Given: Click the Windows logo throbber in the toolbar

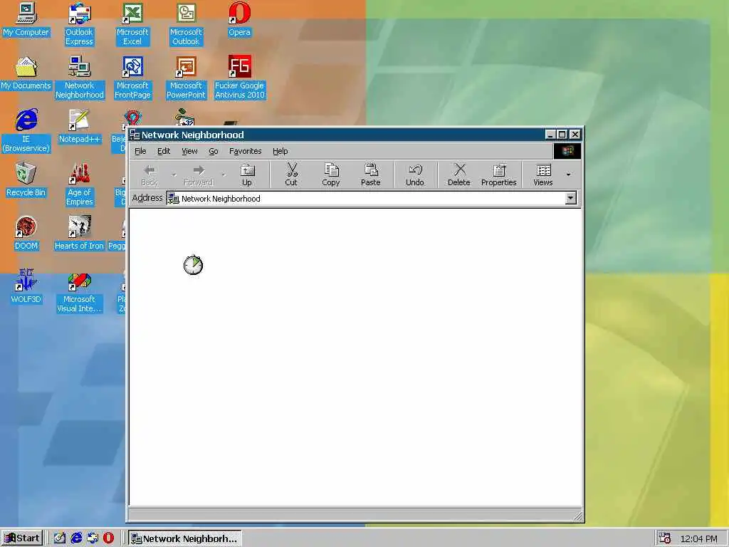Looking at the screenshot, I should click(x=567, y=151).
